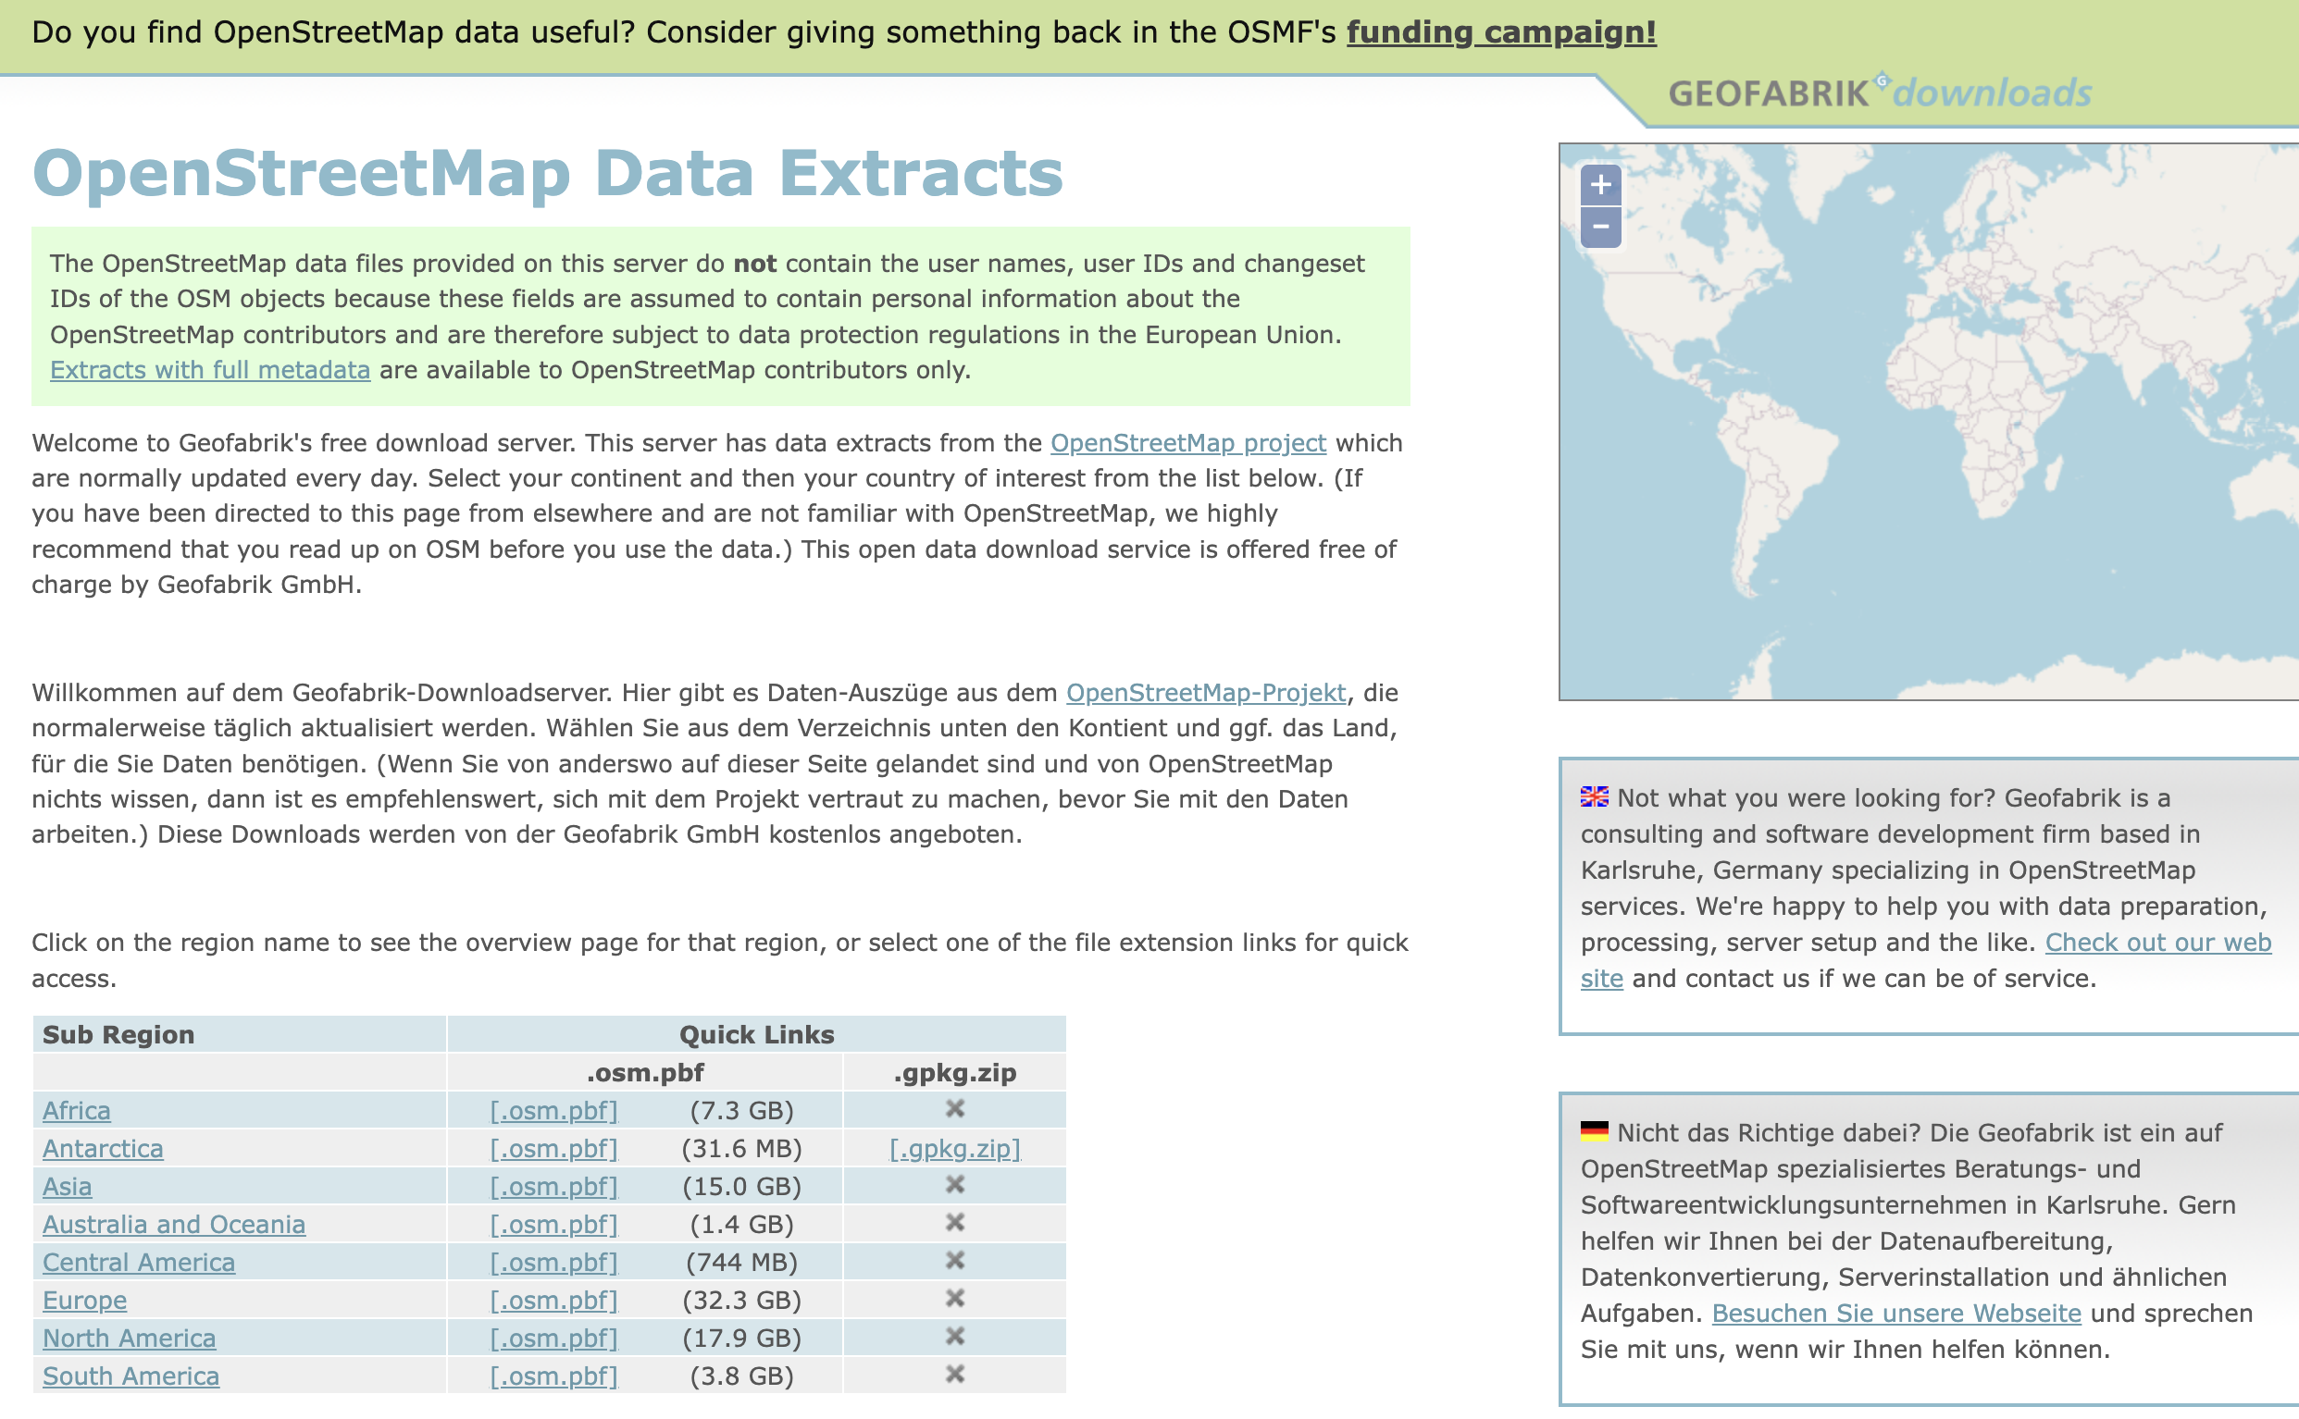Open Extracts with full metadata link
The width and height of the screenshot is (2299, 1419).
[x=210, y=370]
